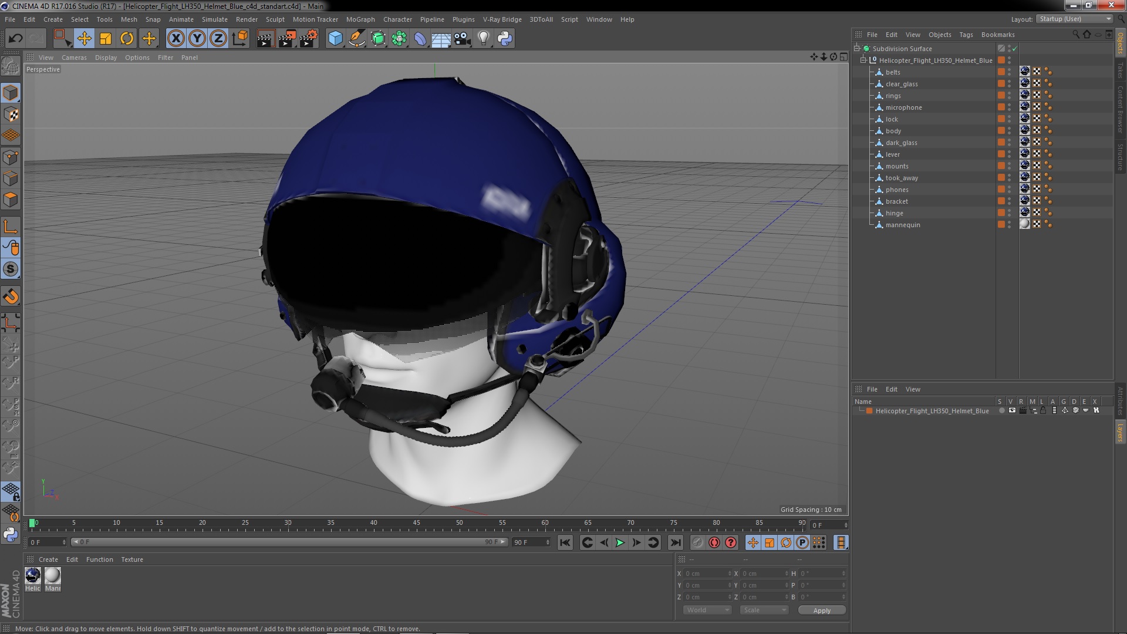Click layer color swatch of body object
This screenshot has height=634, width=1127.
1001,130
